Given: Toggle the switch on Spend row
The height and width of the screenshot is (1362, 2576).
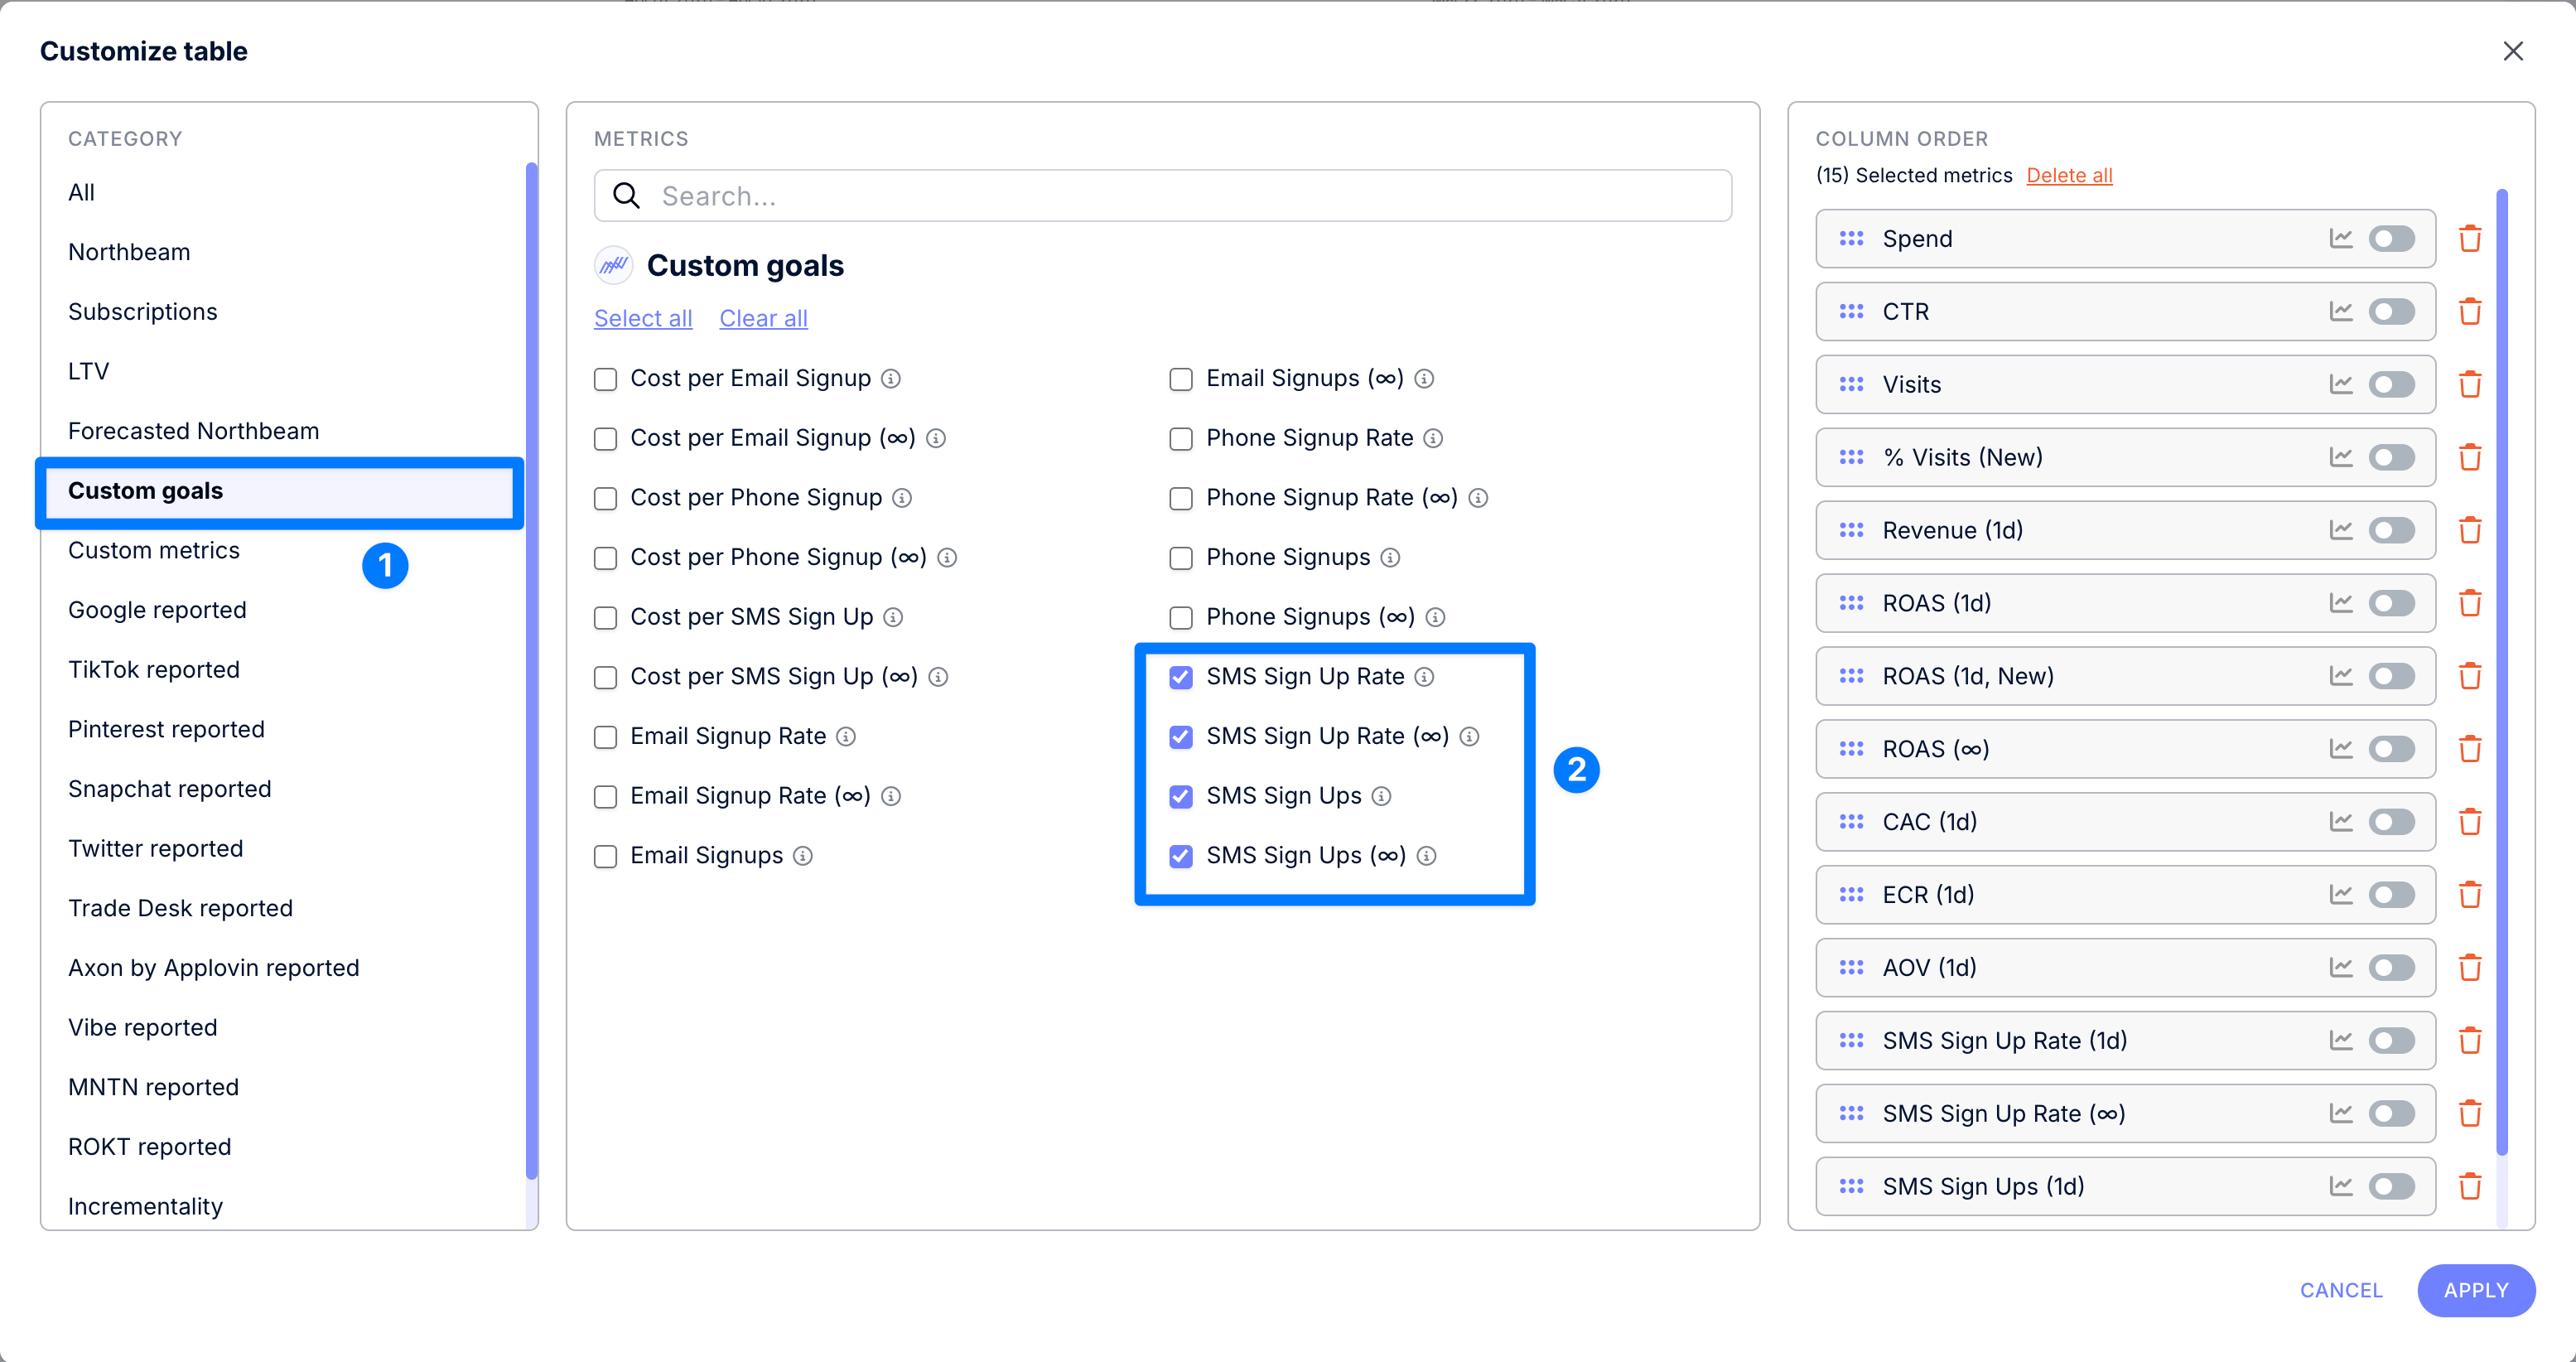Looking at the screenshot, I should 2392,239.
